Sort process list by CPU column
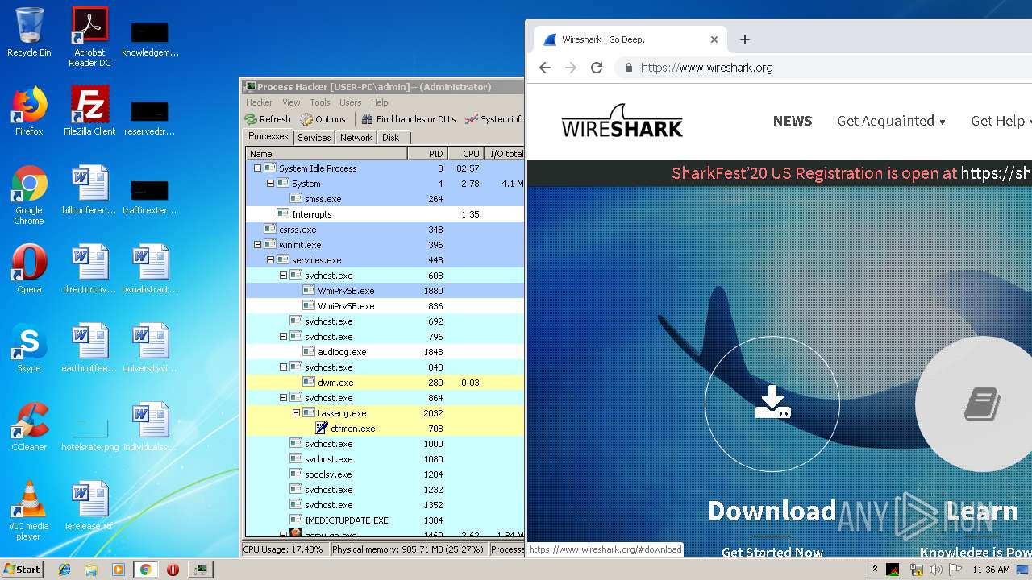The height and width of the screenshot is (580, 1032). tap(465, 153)
